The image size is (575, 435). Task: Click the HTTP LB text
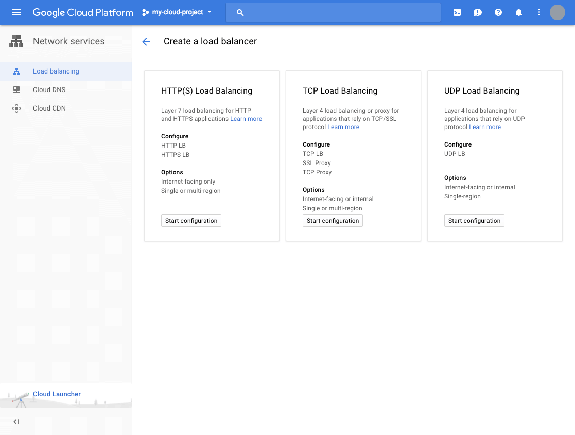173,146
